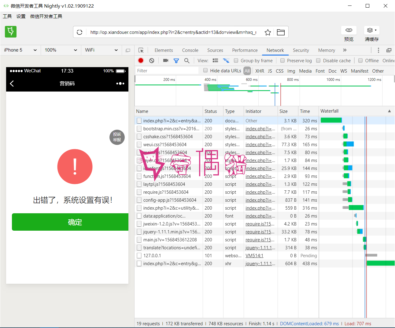The image size is (395, 328).
Task: Open the 微信开发者工具 menu
Action: pos(46,16)
